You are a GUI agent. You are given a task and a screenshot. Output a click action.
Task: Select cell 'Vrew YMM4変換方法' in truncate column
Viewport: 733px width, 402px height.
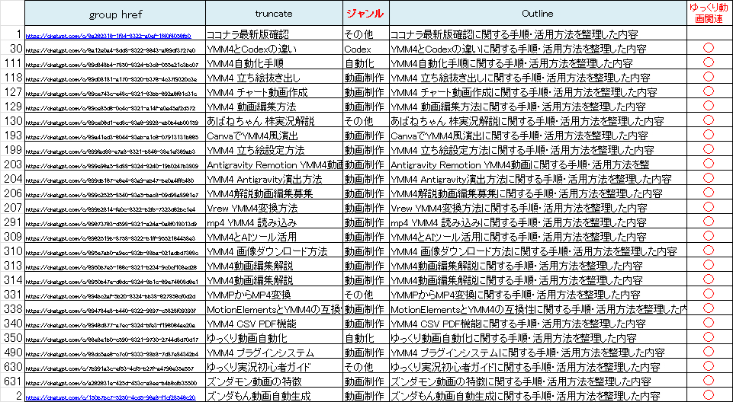[274, 208]
